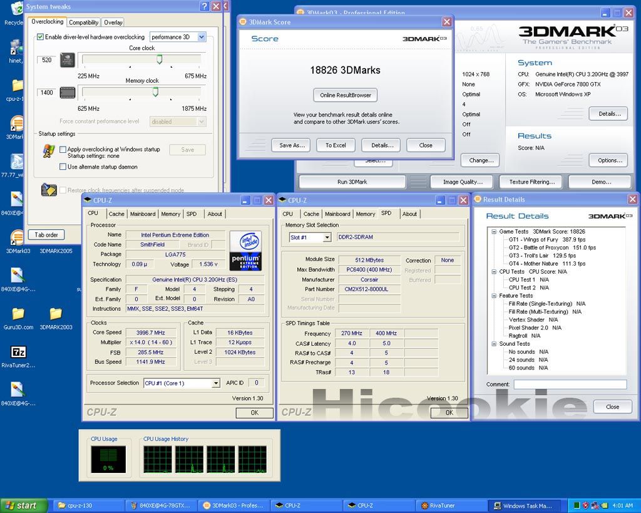641x513 pixels.
Task: Select GT4 - Mother Nature result row
Action: tap(547, 264)
